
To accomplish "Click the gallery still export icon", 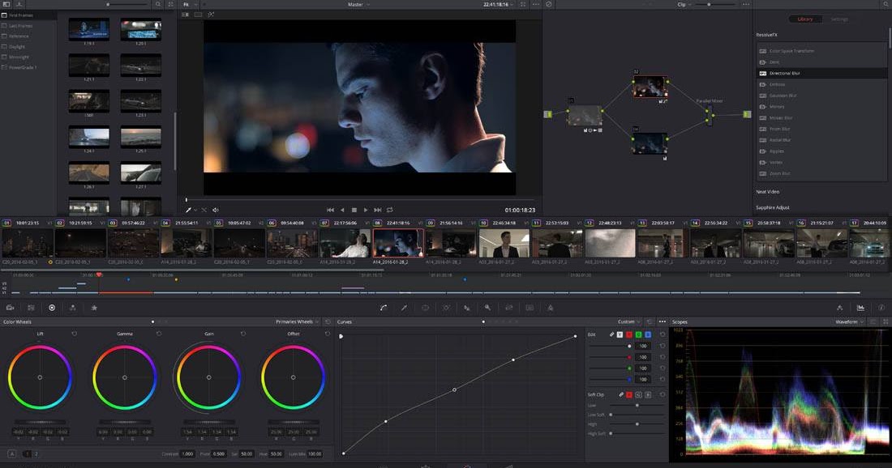I will (x=19, y=4).
